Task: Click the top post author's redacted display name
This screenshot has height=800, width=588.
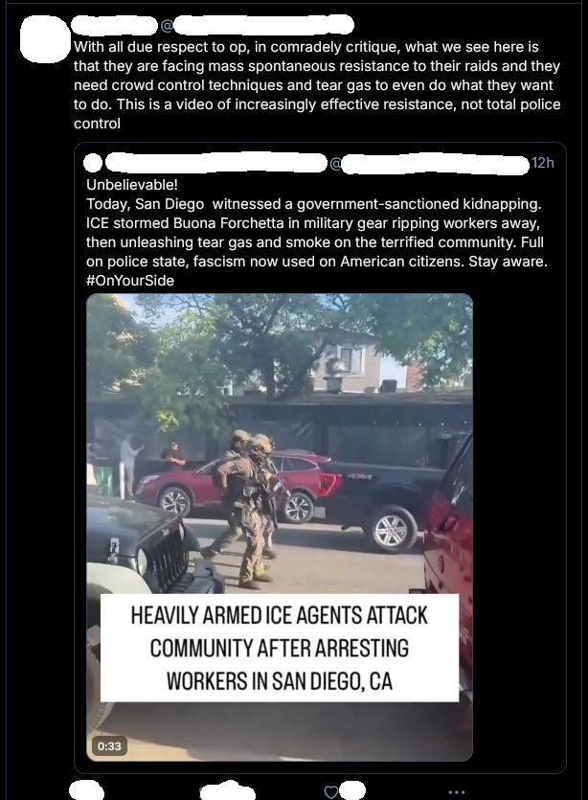Action: tap(114, 25)
